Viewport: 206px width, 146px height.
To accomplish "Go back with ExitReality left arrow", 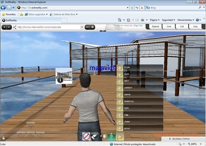I will (x=4, y=27).
